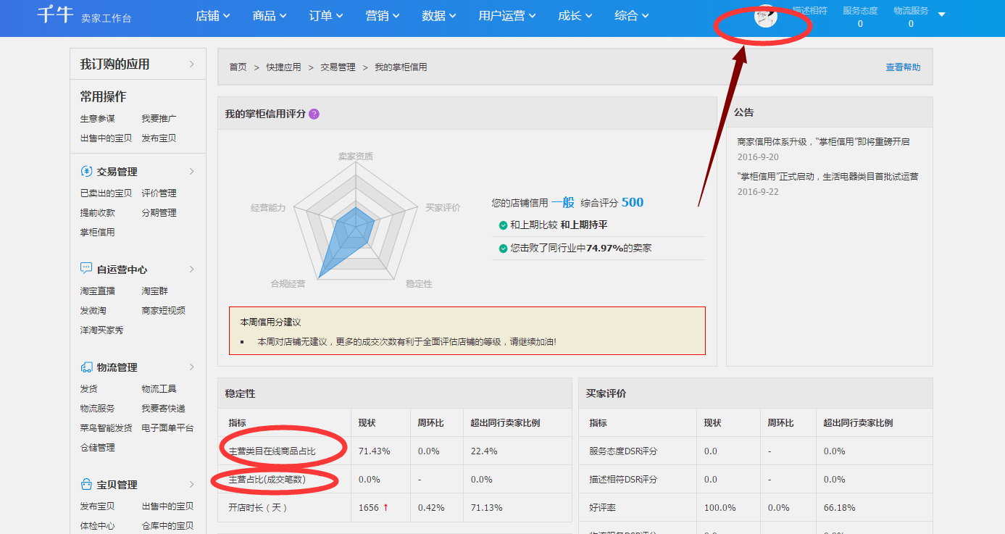Open the 成长 dropdown menu
The height and width of the screenshot is (534, 1005).
pos(575,16)
